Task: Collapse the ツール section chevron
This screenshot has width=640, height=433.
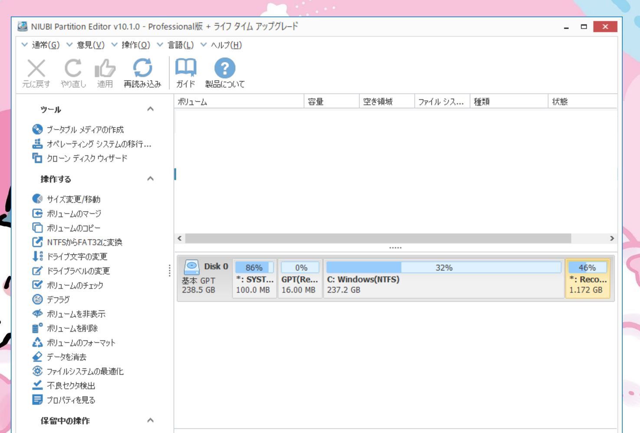Action: (151, 109)
